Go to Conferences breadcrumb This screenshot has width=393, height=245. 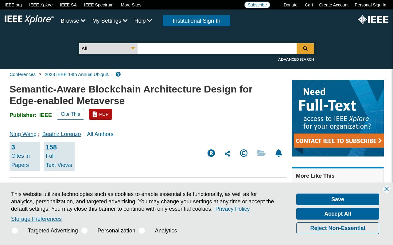click(x=22, y=74)
